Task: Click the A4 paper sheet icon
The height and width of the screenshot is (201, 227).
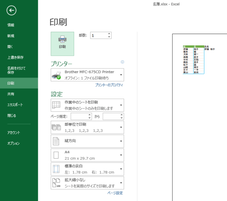Action: (56, 155)
